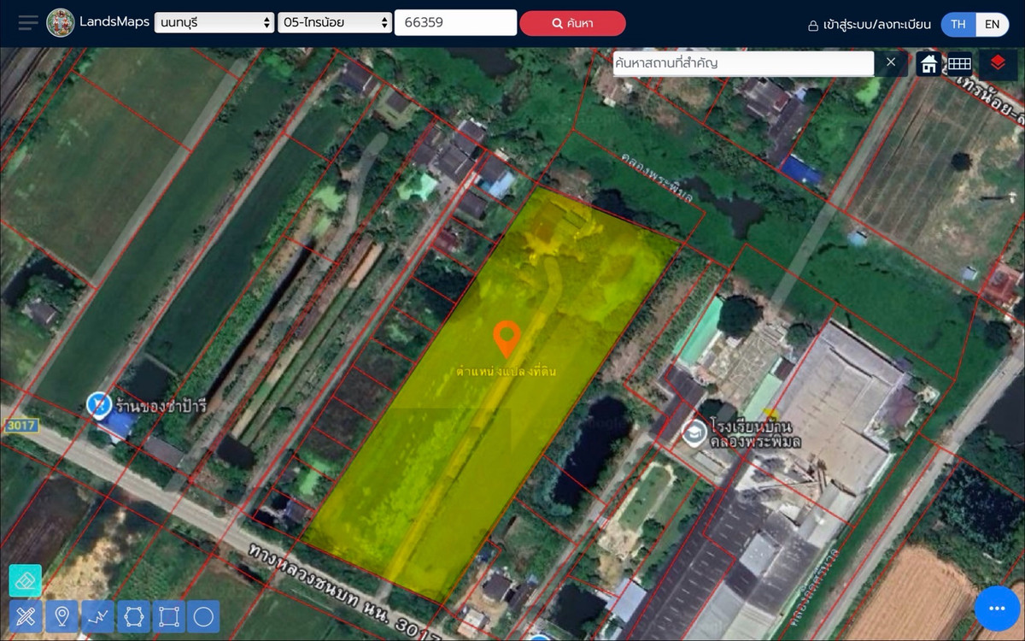Switch language to TH
This screenshot has height=641, width=1025.
pos(958,24)
